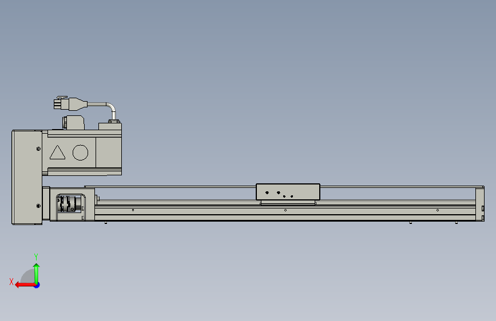Select the cable plug connector above the motor
The height and width of the screenshot is (321, 496).
[x=70, y=103]
